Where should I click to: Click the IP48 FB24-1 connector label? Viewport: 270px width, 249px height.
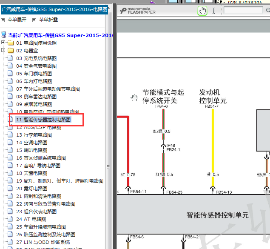tap(173, 148)
